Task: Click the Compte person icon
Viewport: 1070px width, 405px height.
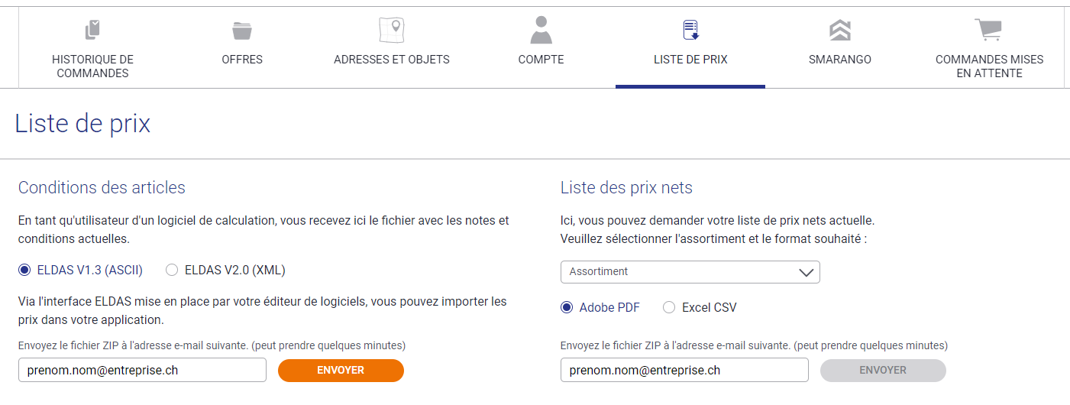Action: point(541,31)
